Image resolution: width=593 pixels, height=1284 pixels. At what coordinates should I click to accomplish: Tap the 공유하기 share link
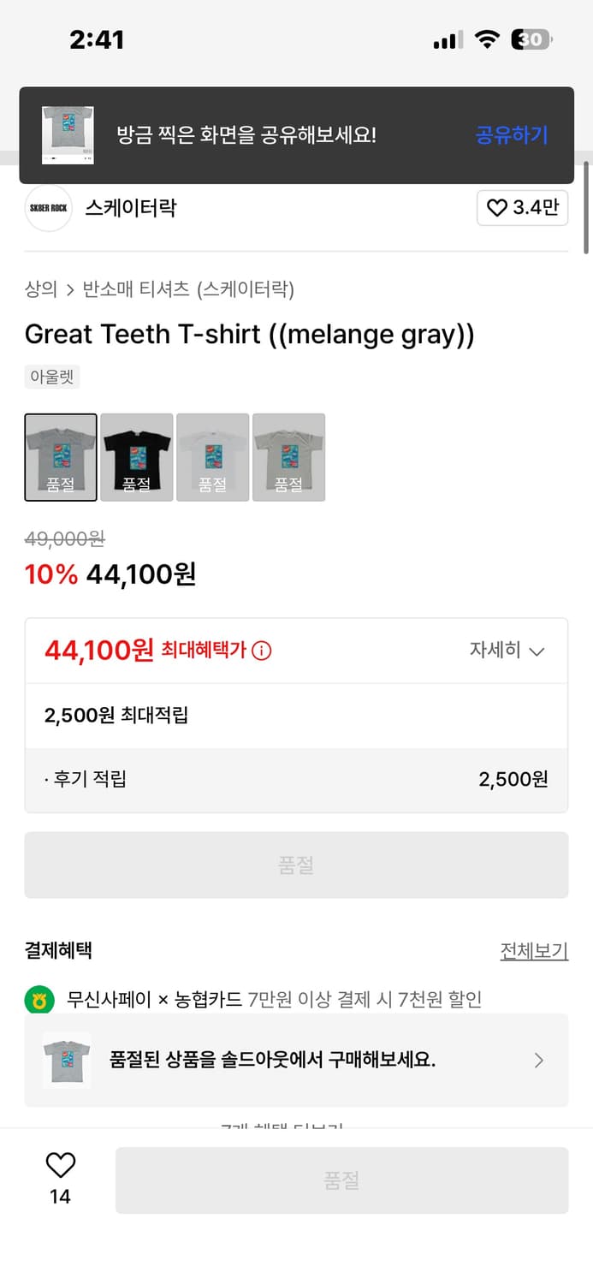point(511,134)
